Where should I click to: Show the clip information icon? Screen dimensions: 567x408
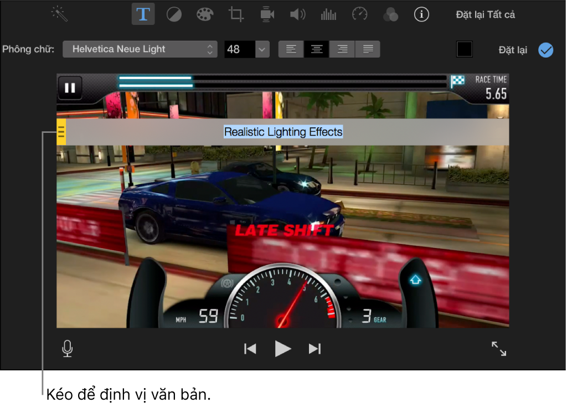[x=422, y=14]
